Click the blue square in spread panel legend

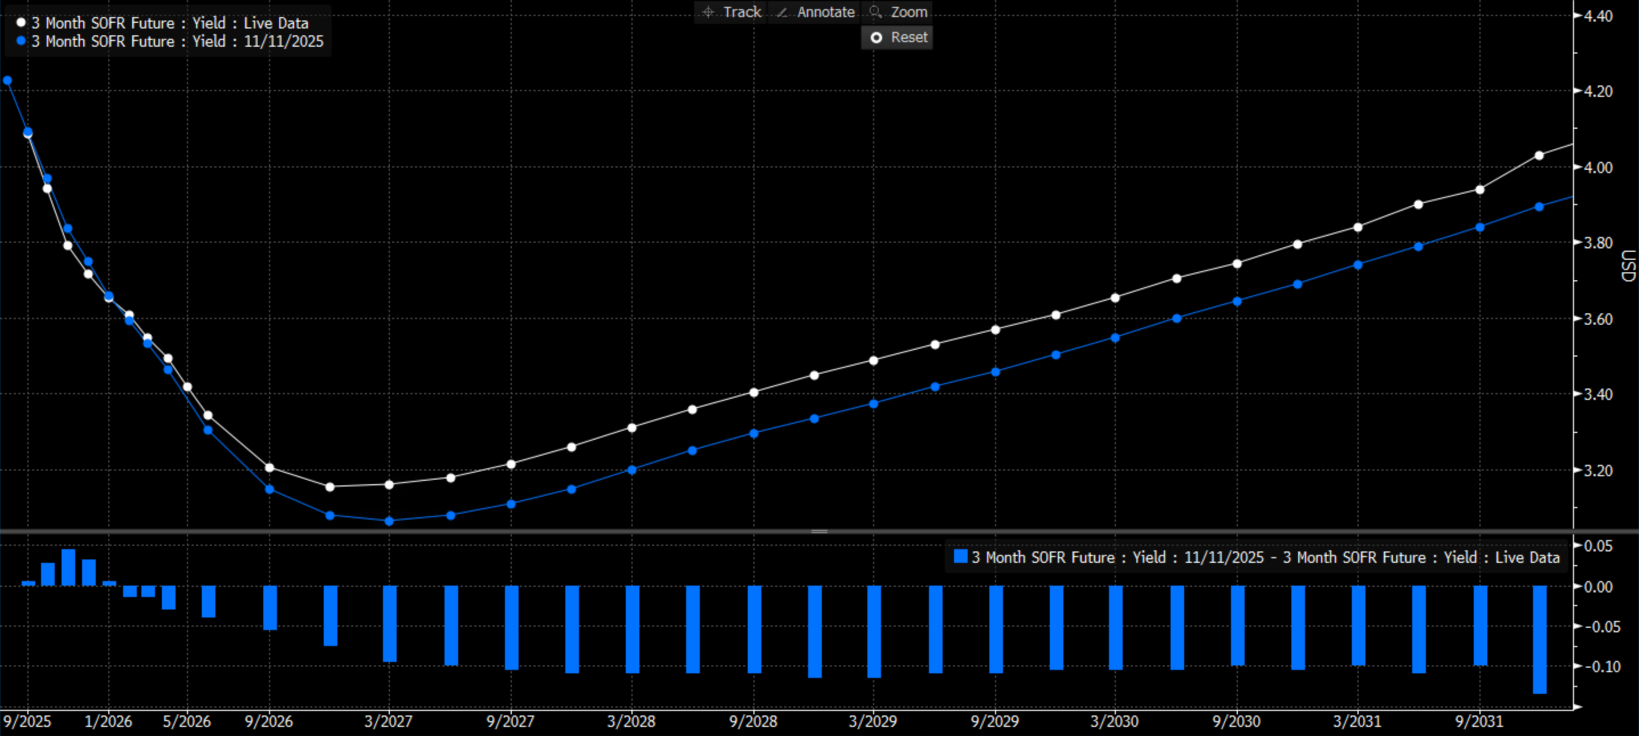960,557
